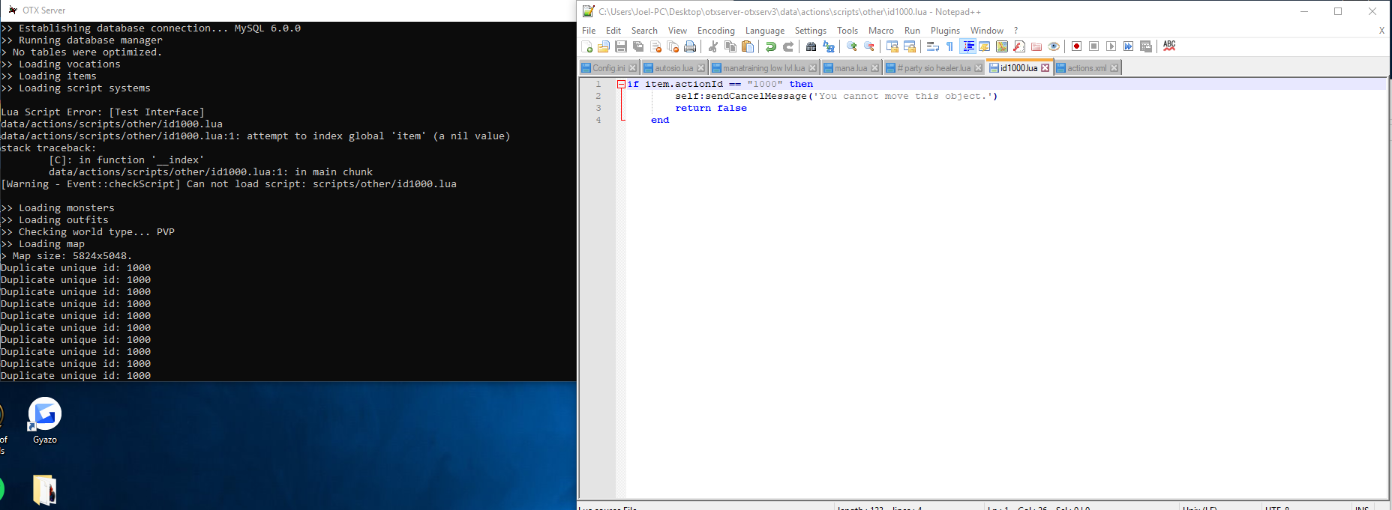The width and height of the screenshot is (1392, 510).
Task: Open the Run menu
Action: 912,31
